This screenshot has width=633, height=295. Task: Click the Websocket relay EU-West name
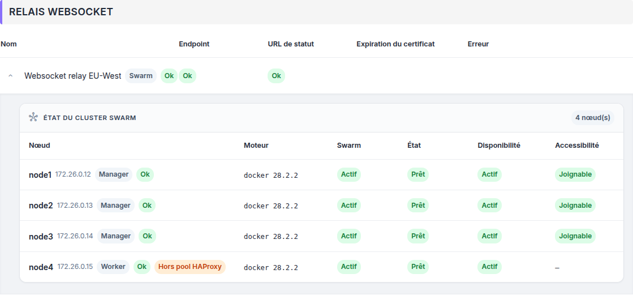click(x=72, y=76)
